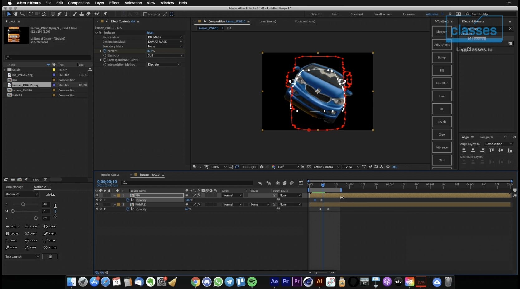Viewport: 520px width, 289px height.
Task: Open the Animation menu
Action: (x=133, y=3)
